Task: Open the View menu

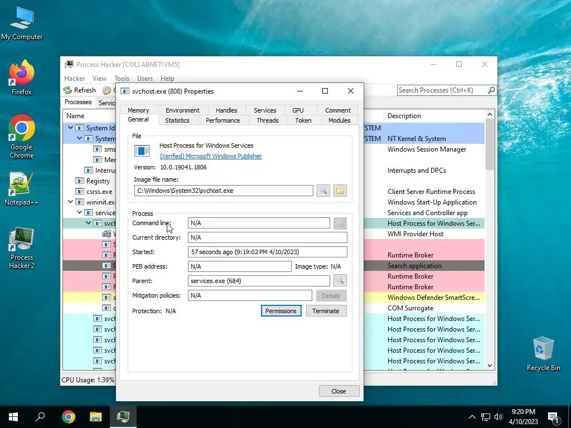Action: 99,78
